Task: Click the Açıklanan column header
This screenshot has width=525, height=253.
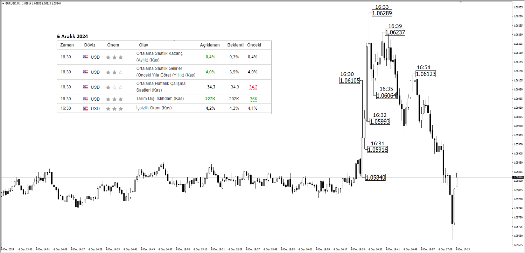Action: (x=210, y=45)
